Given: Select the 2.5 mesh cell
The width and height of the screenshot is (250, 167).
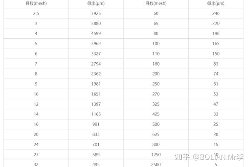Looking at the screenshot, I should coord(36,14).
